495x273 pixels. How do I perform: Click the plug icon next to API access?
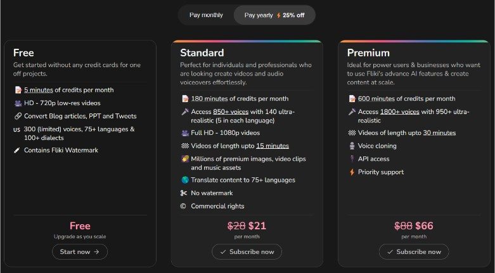[352, 159]
